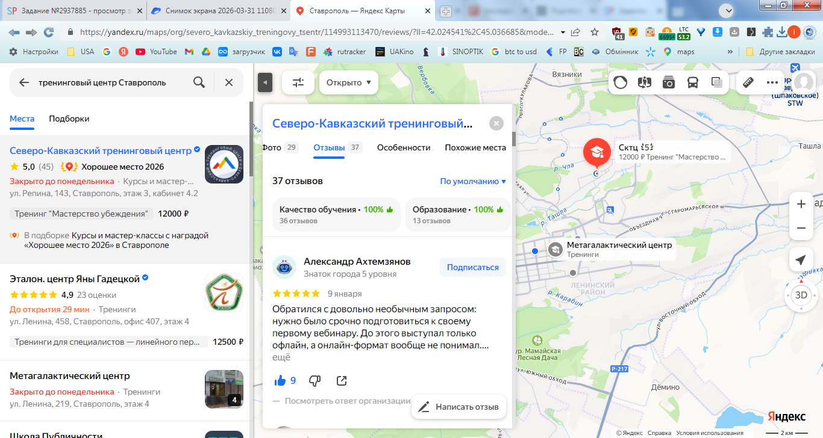
Task: Open the browser extensions puzzle icon
Action: pyautogui.click(x=768, y=32)
